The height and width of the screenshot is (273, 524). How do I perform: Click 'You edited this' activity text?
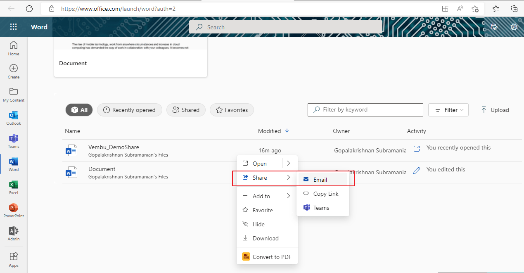point(446,169)
